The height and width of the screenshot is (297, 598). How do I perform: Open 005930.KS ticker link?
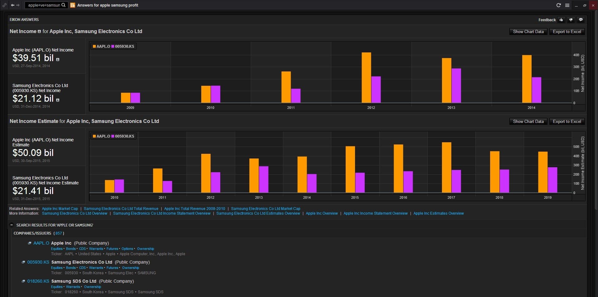tap(38, 262)
